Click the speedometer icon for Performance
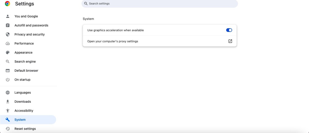Screen dimensions: 309x133 pos(8,43)
